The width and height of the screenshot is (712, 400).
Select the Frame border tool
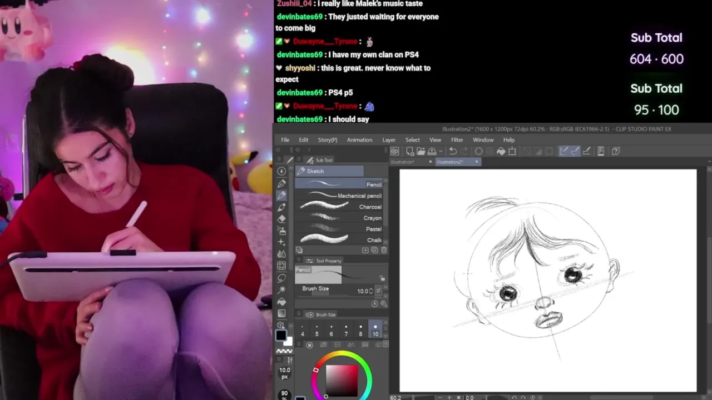tap(281, 266)
